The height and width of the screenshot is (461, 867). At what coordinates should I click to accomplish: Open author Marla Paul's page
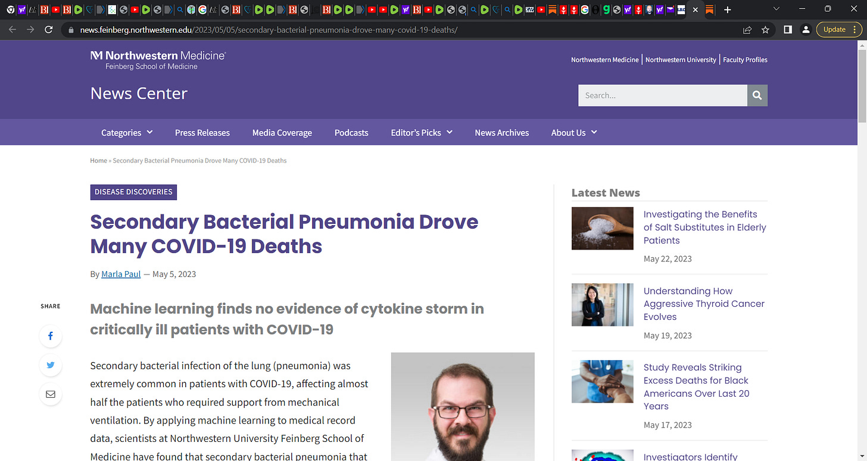[x=121, y=274]
